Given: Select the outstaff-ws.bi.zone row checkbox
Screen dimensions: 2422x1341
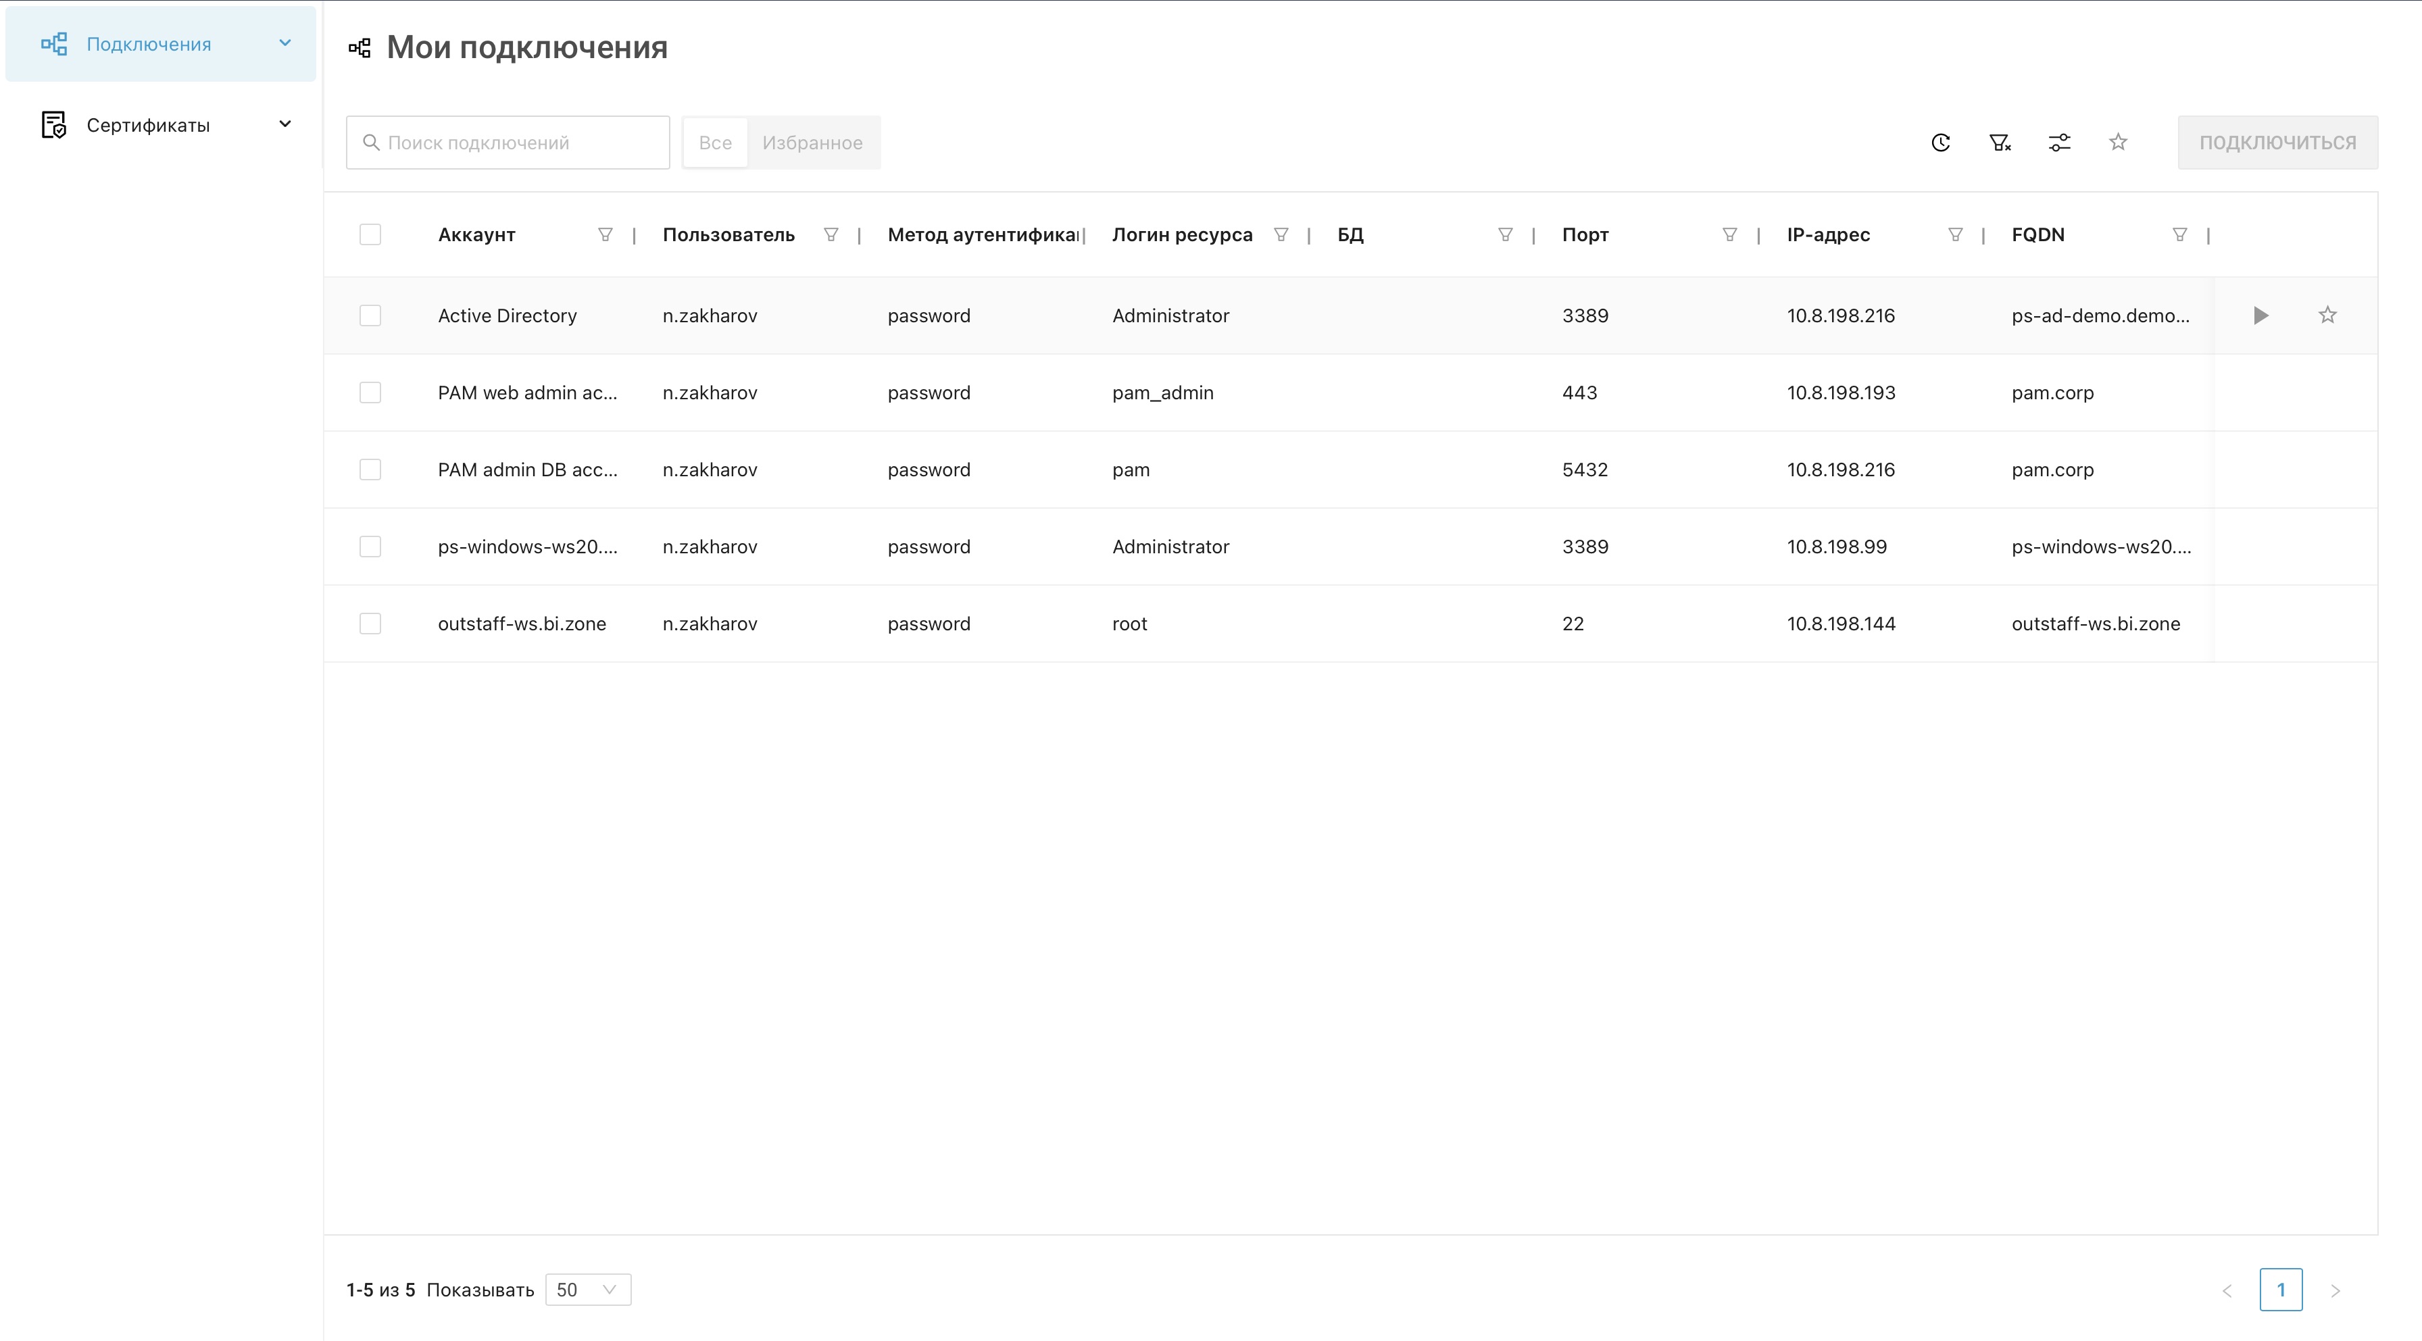Looking at the screenshot, I should (x=370, y=624).
